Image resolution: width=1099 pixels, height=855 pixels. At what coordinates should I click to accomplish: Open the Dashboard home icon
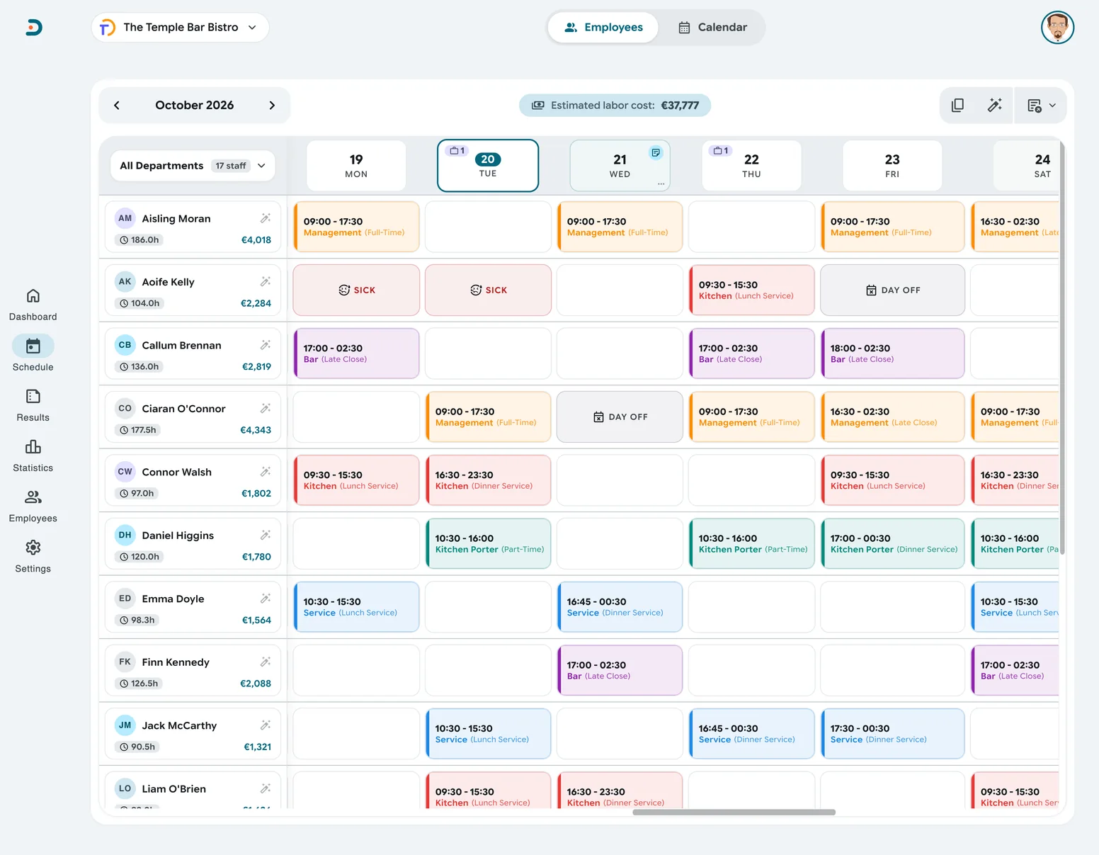[33, 296]
